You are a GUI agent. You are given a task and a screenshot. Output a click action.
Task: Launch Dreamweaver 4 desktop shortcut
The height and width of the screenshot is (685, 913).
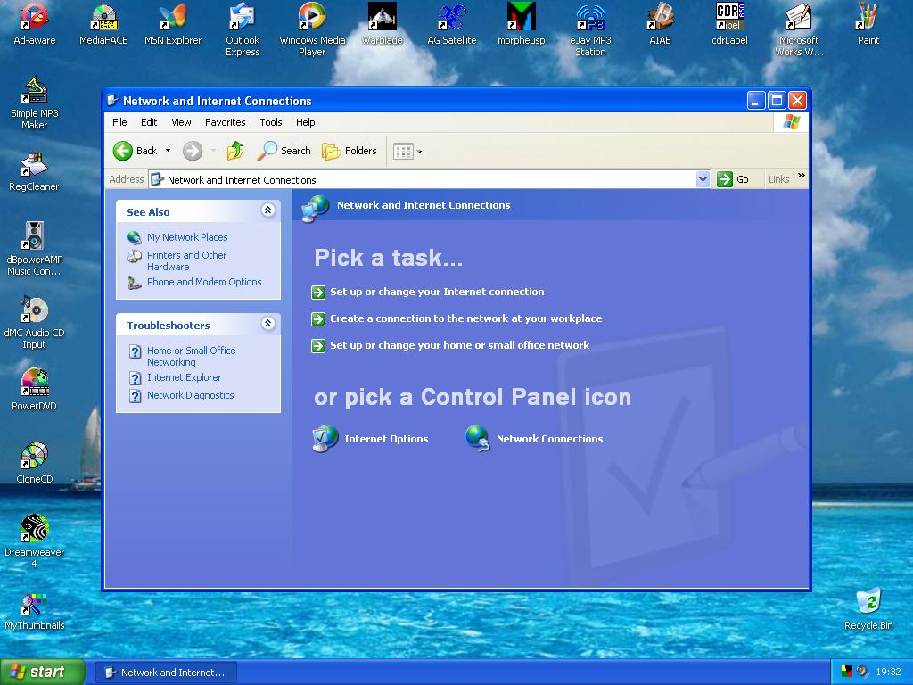[x=34, y=529]
